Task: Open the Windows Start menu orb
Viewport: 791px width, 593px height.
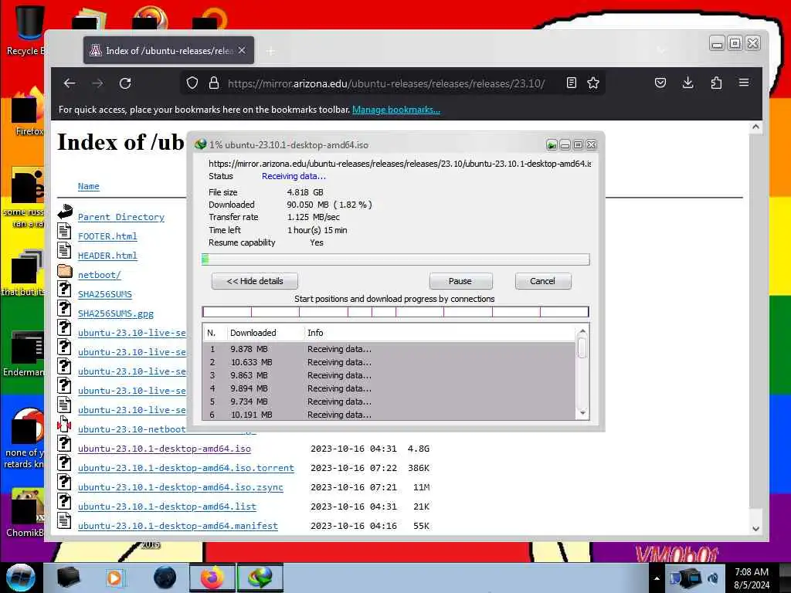Action: pyautogui.click(x=20, y=577)
